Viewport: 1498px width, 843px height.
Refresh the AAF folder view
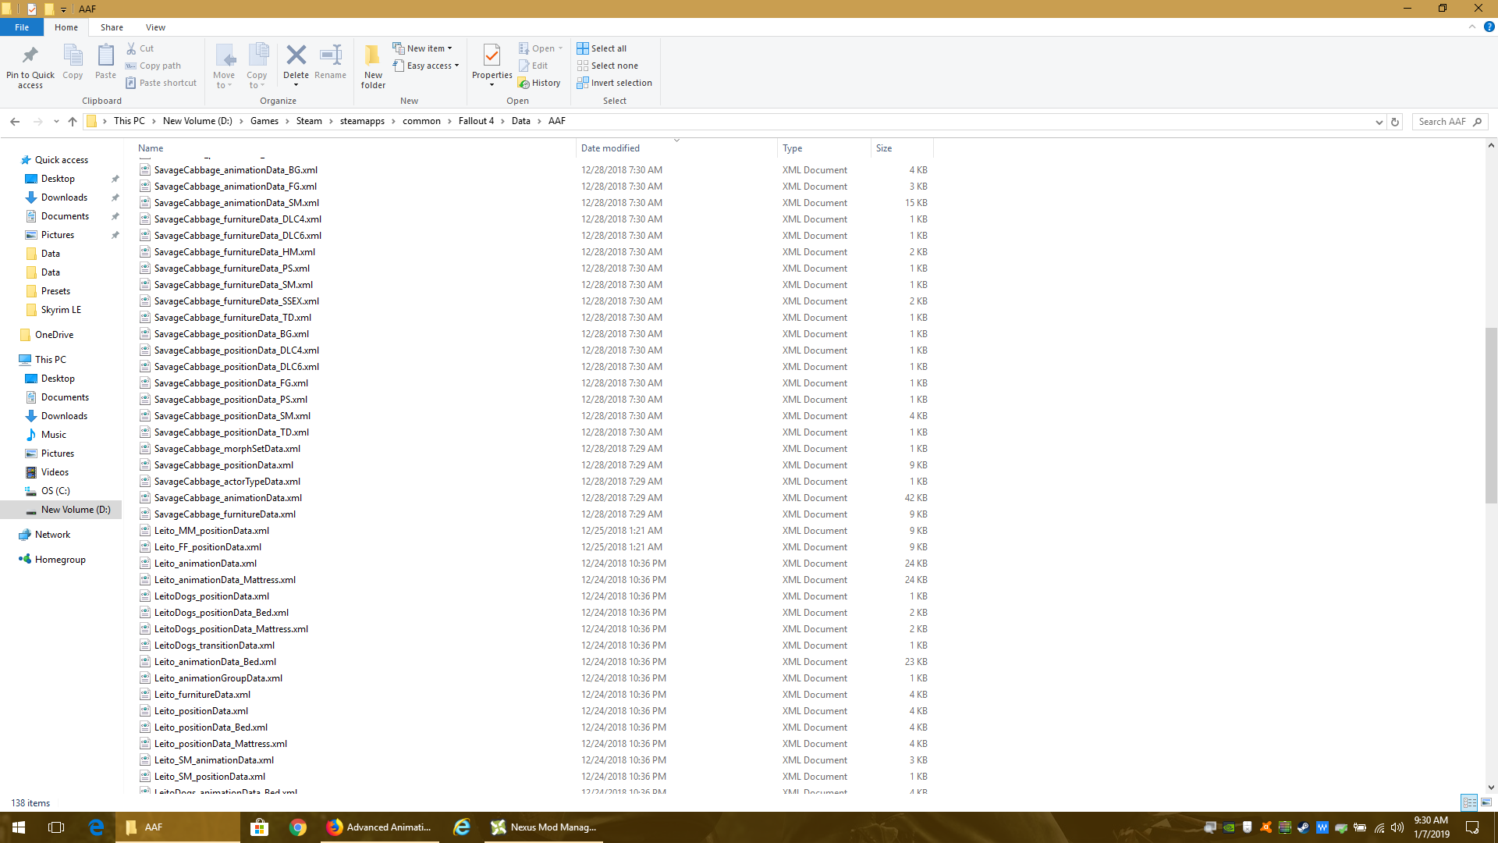[1395, 122]
